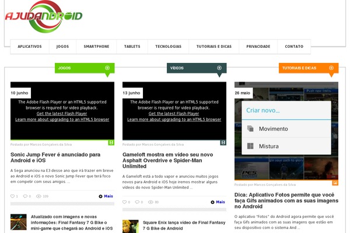Open the Square Enix Final Fantasy video thumbnail
This screenshot has height=233, width=350.
point(131,227)
